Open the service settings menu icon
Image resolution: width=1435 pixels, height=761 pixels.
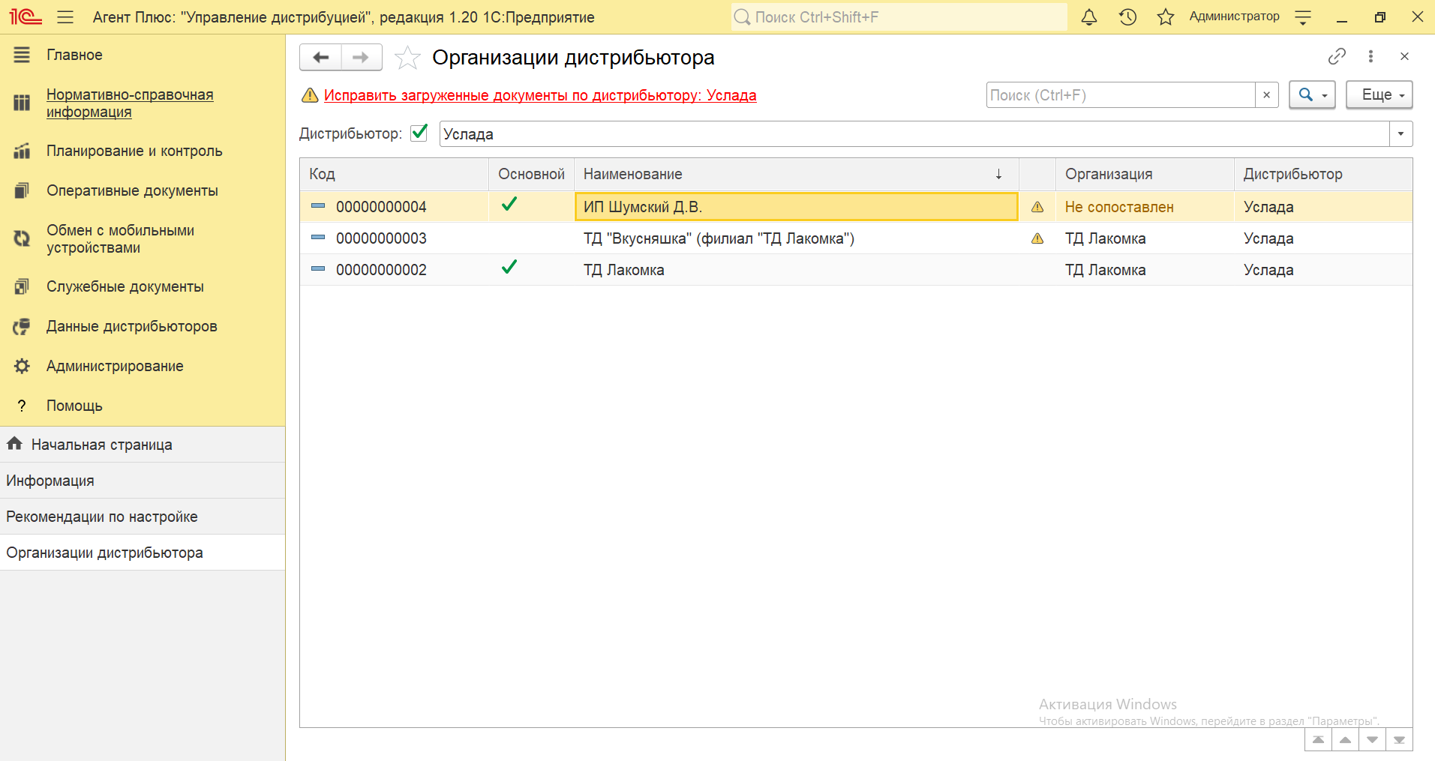(x=1303, y=16)
